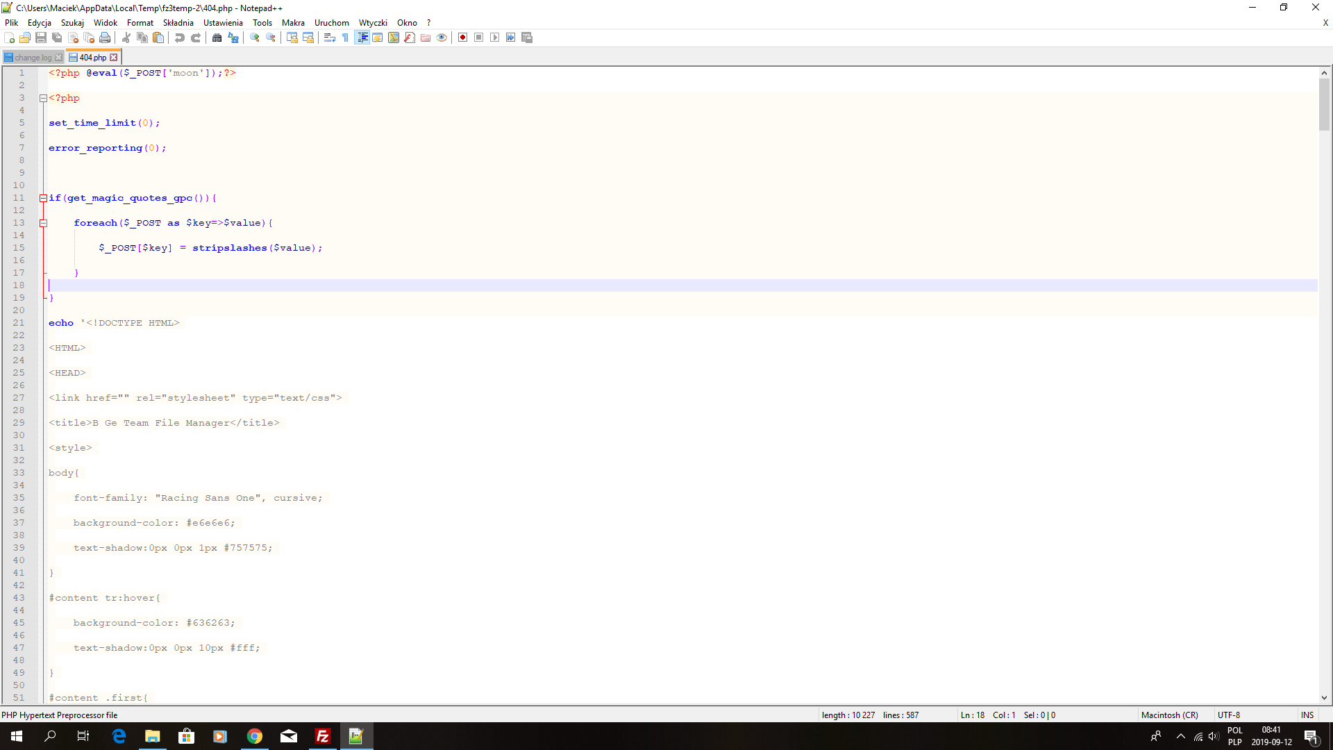1333x750 pixels.
Task: Click the Undo arrow icon
Action: (180, 37)
